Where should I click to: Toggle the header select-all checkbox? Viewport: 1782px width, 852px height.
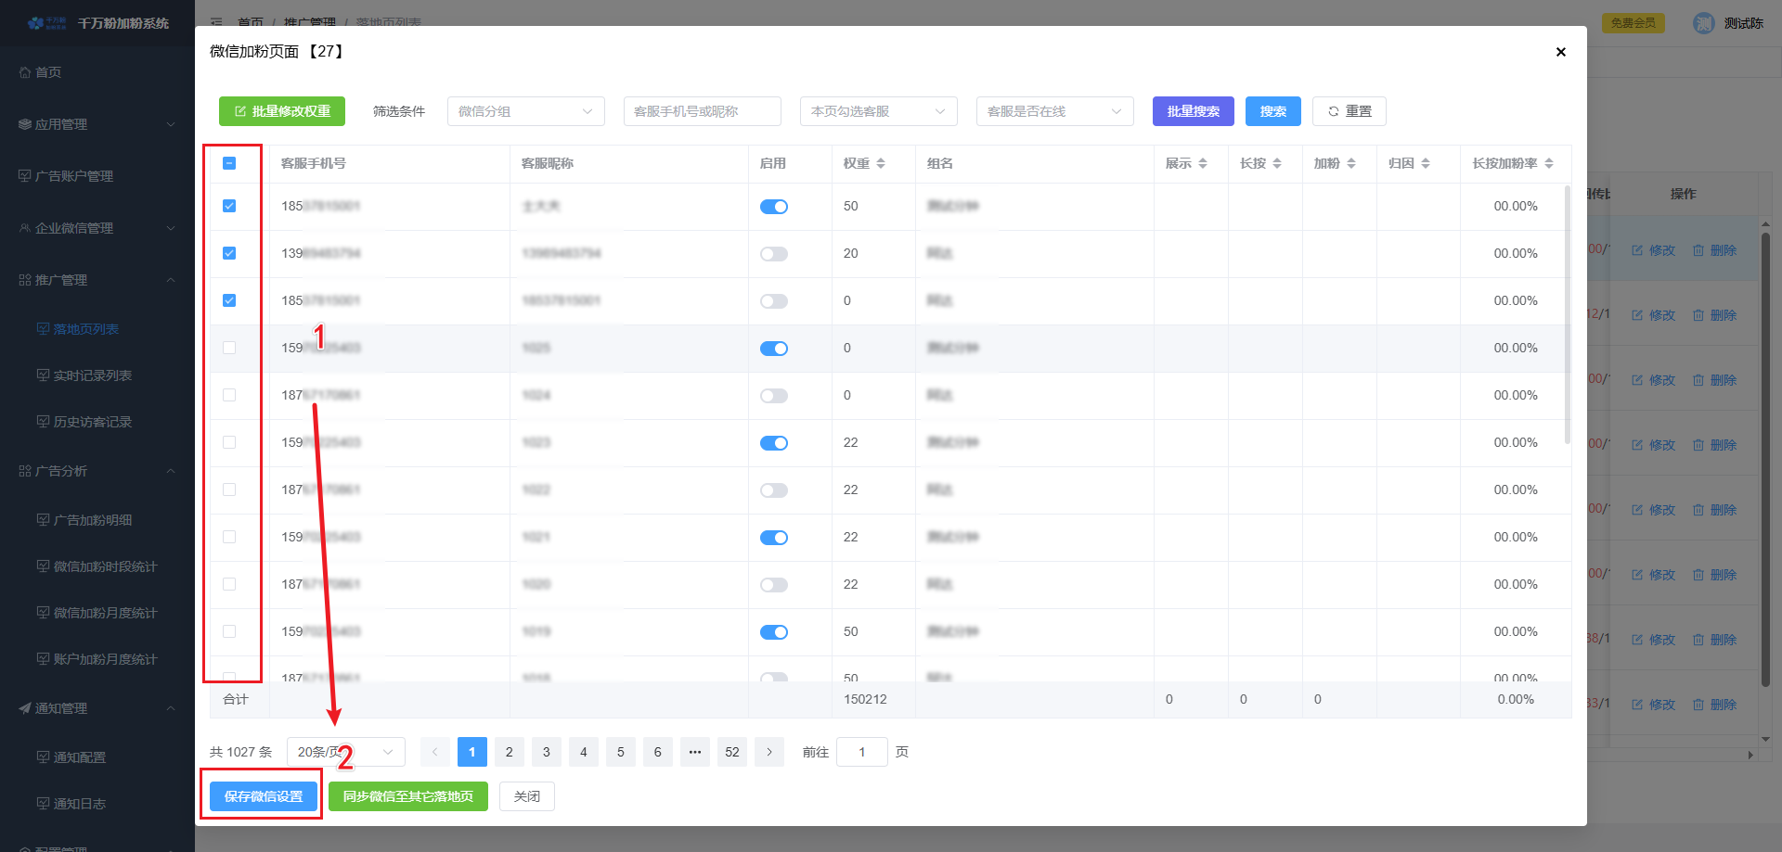click(229, 163)
